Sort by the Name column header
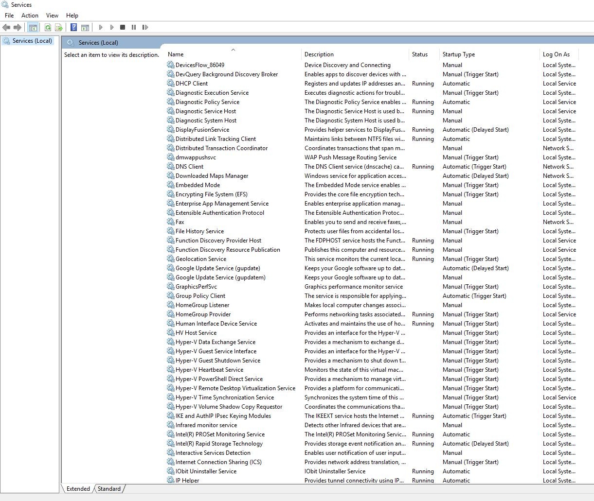Image resolution: width=594 pixels, height=501 pixels. (x=233, y=54)
